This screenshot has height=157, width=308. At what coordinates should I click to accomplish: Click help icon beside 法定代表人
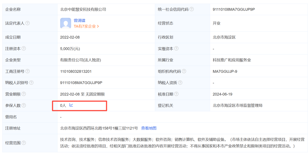(x=28, y=23)
